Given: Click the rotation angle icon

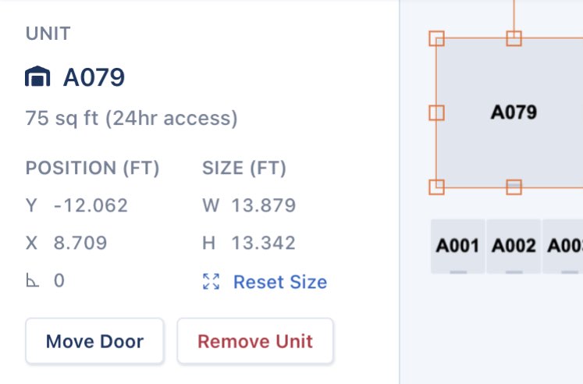Looking at the screenshot, I should coord(32,281).
